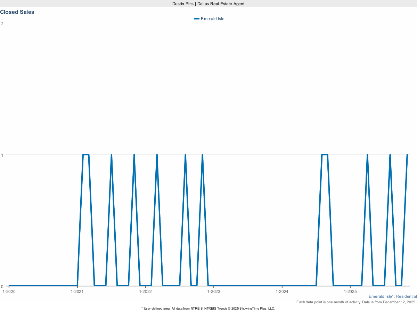Click the NTREIS Trends copyright footer text
This screenshot has width=417, height=312.
point(208,308)
